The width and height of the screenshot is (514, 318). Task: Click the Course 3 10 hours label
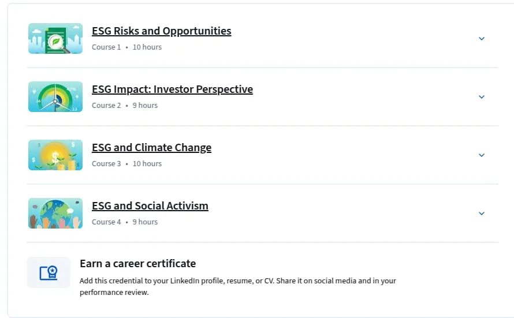[x=126, y=164]
